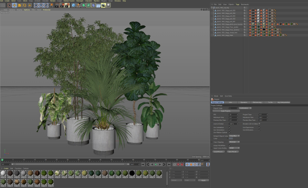Select the black material in Material Manager
Screen dimensions: 308x188
pyautogui.click(x=132, y=173)
